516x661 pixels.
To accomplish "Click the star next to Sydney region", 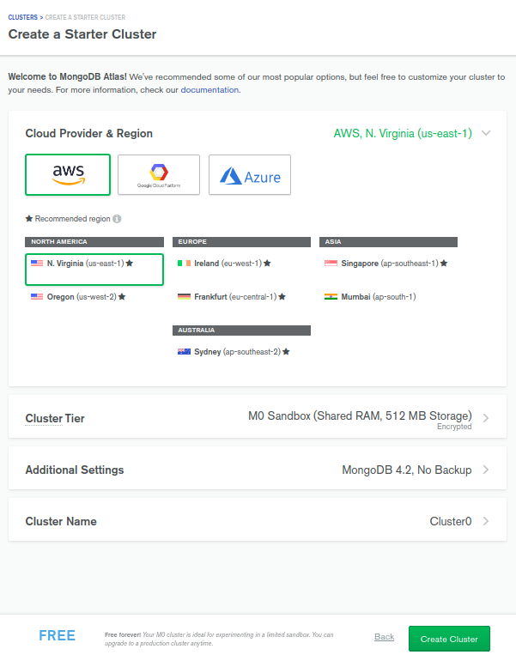I will pos(286,352).
